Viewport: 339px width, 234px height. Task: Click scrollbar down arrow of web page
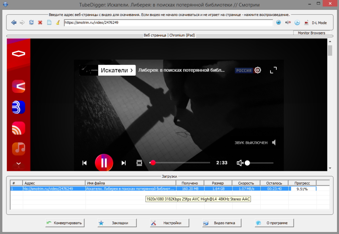330,168
